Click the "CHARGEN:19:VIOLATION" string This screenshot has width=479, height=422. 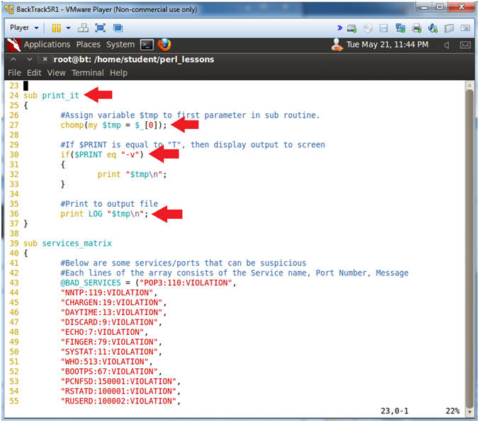(111, 302)
